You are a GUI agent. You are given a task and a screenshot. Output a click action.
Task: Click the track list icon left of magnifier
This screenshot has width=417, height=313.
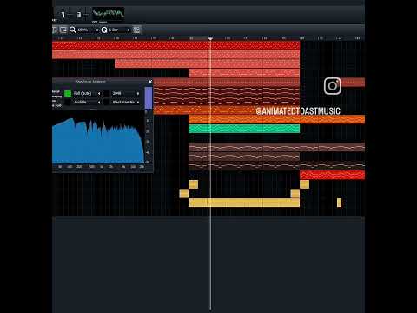(63, 30)
